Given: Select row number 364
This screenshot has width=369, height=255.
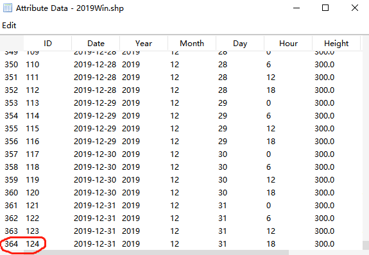Looking at the screenshot, I should 12,243.
